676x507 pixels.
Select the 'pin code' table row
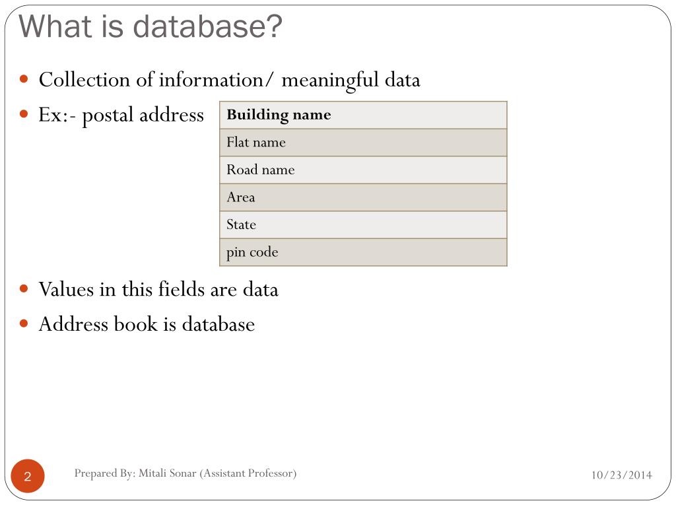363,252
